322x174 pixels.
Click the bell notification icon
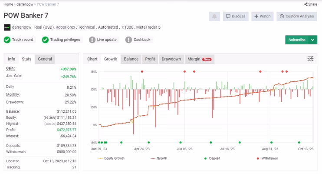pyautogui.click(x=214, y=16)
